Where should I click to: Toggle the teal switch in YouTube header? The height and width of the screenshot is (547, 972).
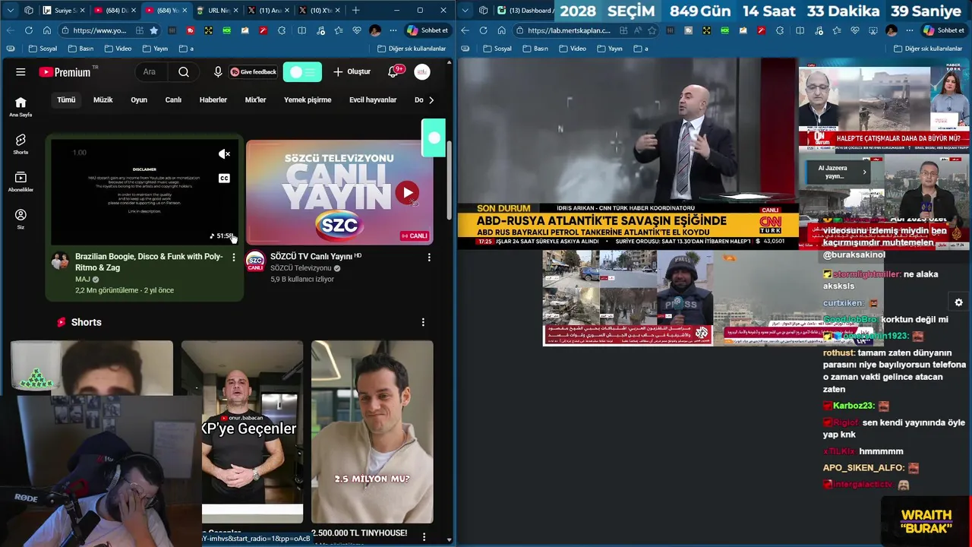pyautogui.click(x=302, y=72)
